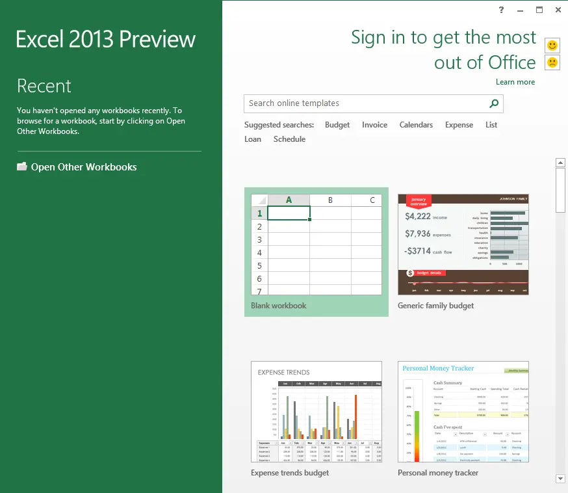Search templates with the Budget suggestion

click(337, 125)
